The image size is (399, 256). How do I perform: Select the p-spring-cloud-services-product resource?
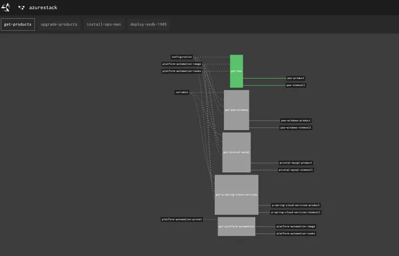point(296,205)
